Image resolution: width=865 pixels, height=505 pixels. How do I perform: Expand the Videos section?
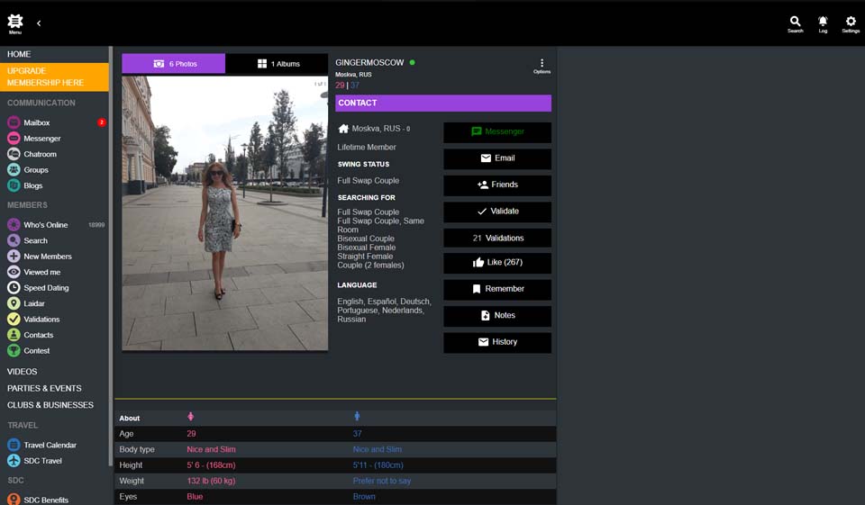pyautogui.click(x=23, y=372)
